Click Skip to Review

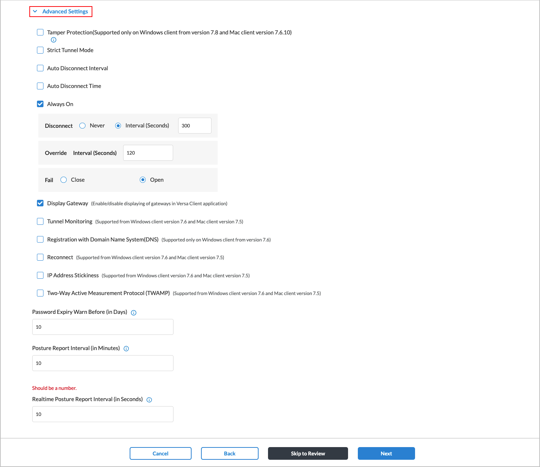click(307, 453)
